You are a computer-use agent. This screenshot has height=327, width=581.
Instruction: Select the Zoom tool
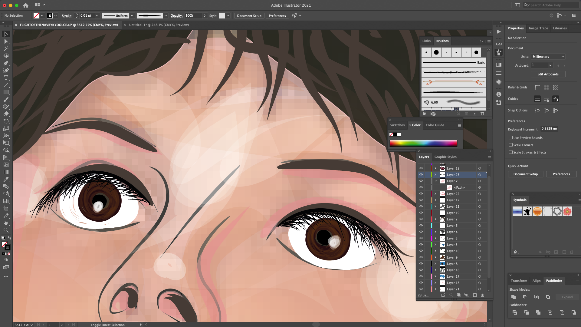coord(6,230)
